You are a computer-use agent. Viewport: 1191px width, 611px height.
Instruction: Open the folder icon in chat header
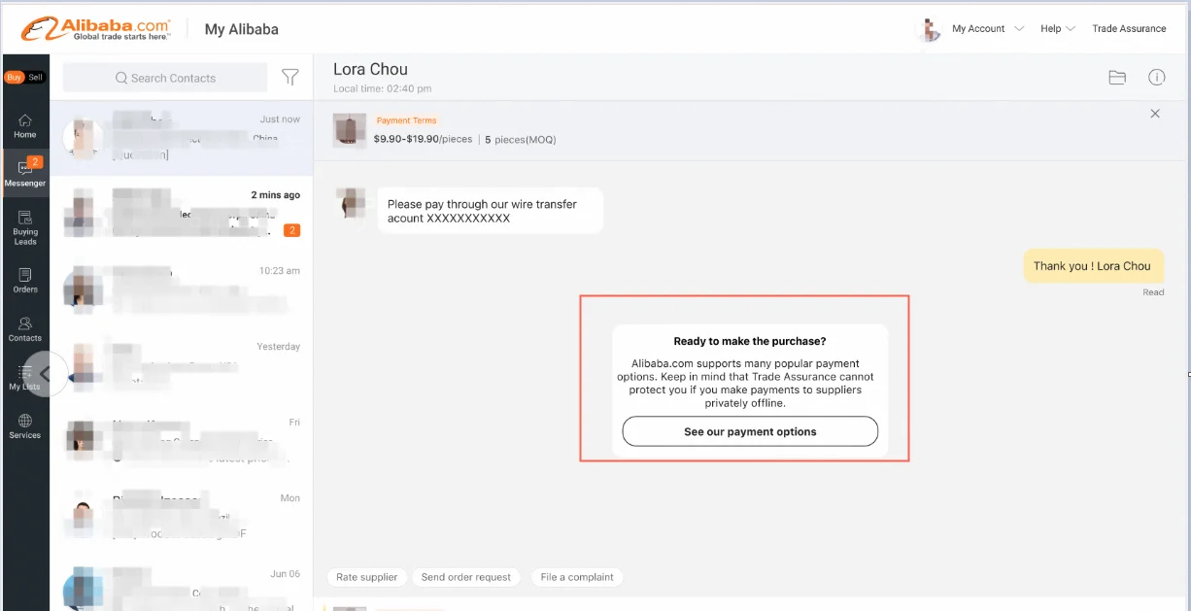tap(1117, 78)
